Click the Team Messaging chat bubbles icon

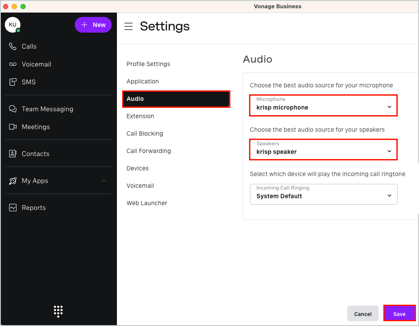coord(13,109)
